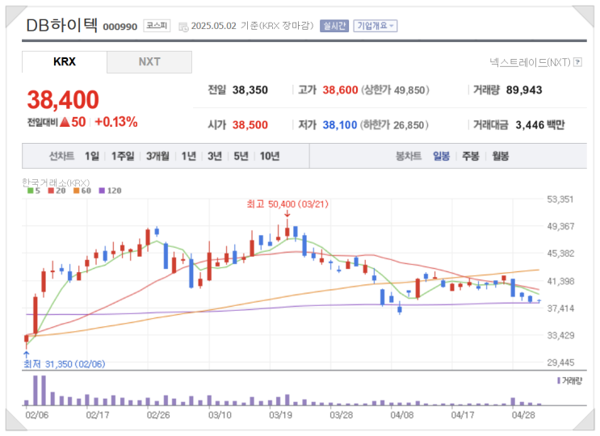Viewport: 600px width, 436px height.
Task: Click the 상한가 49,850 text
Action: point(395,90)
